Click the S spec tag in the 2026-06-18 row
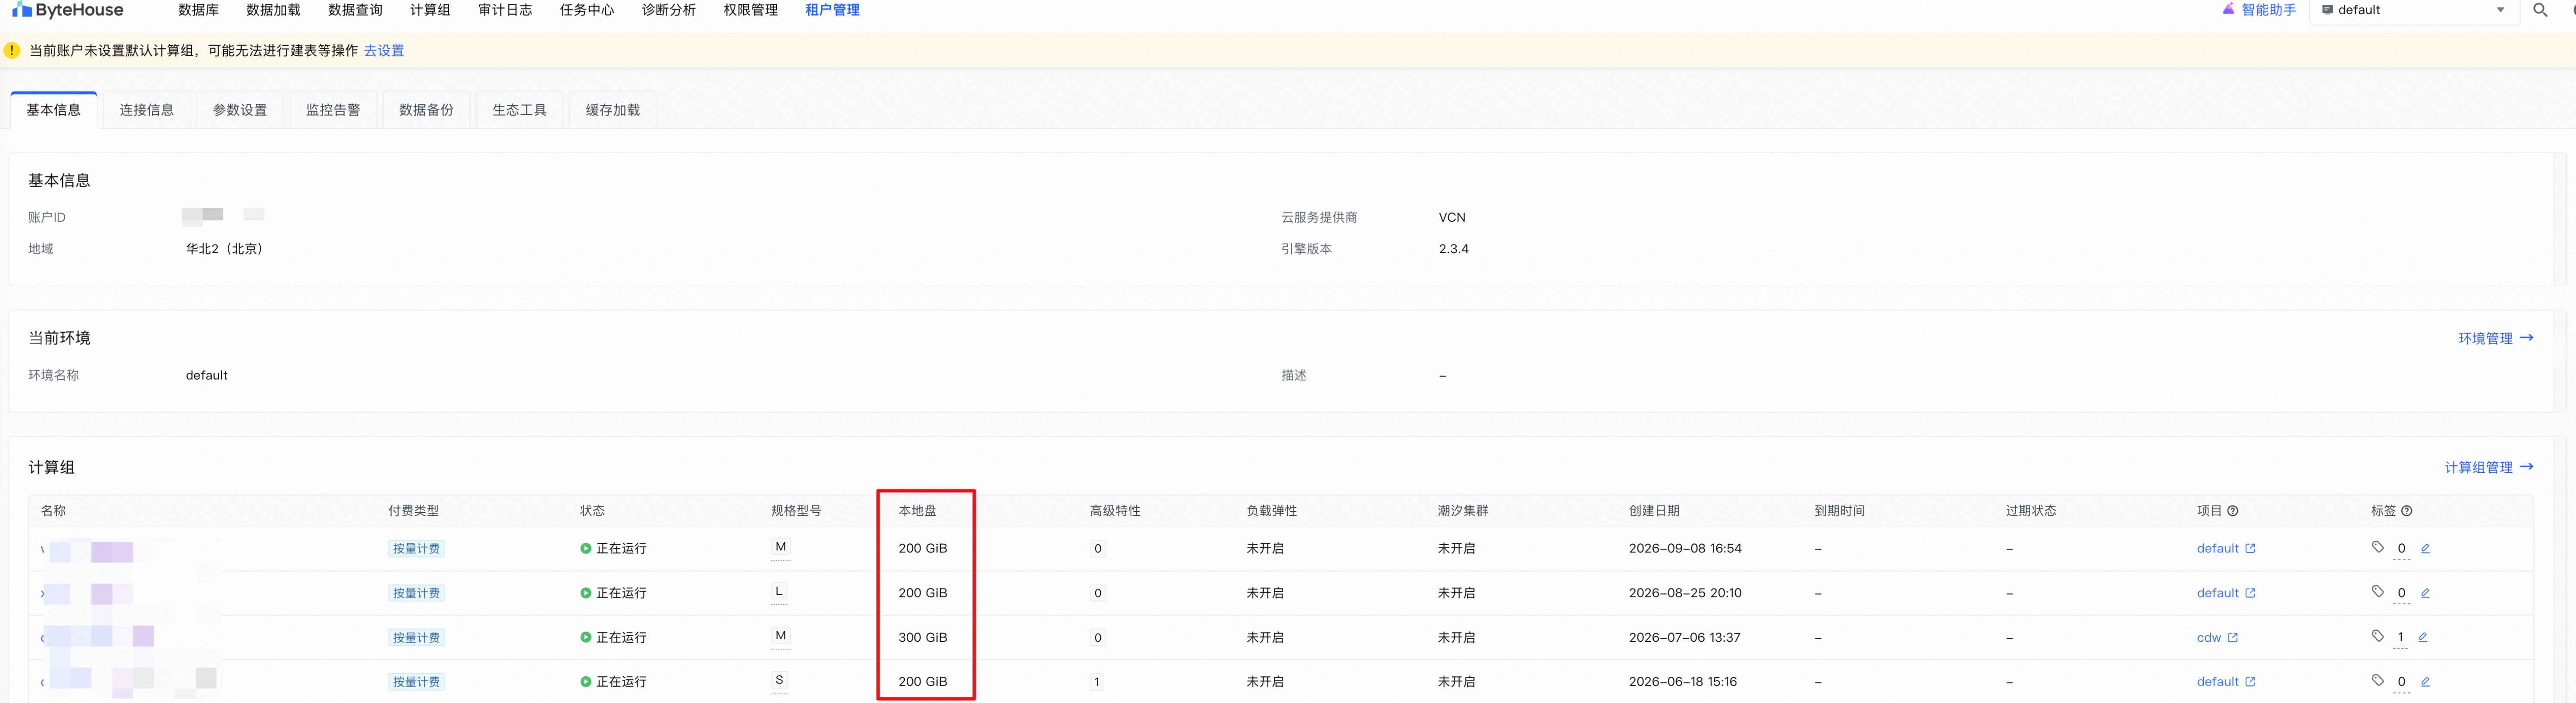The height and width of the screenshot is (703, 2576). pyautogui.click(x=779, y=680)
